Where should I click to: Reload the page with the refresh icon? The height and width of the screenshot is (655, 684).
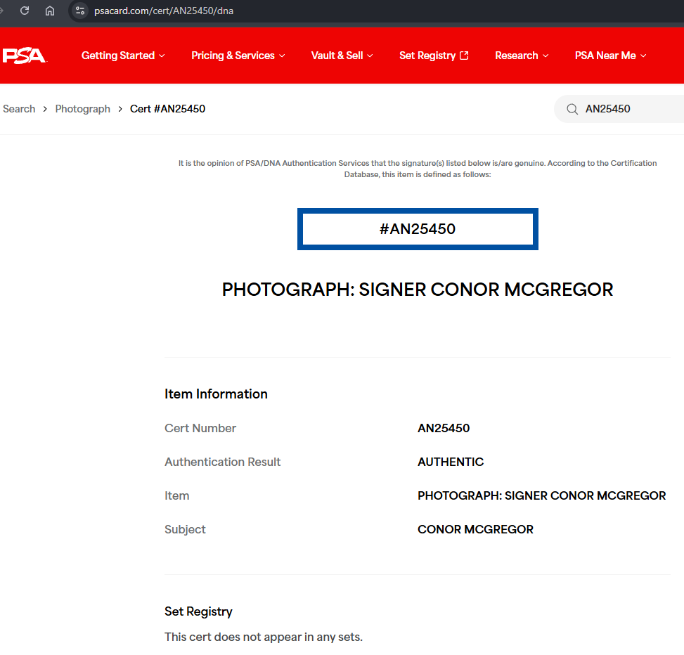[25, 11]
